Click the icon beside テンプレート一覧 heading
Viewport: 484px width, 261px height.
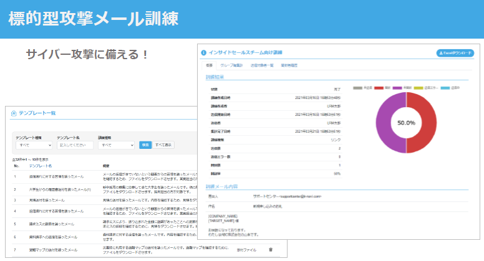13,112
